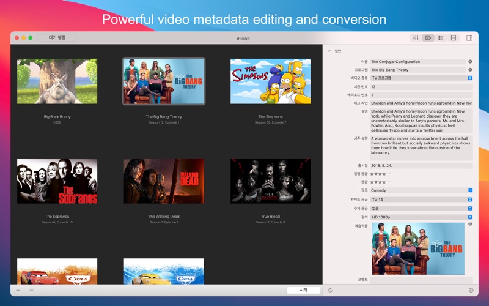Viewport: 489px width, 306px height.
Task: Set the 앨범 등급 star rating
Action: (378, 174)
